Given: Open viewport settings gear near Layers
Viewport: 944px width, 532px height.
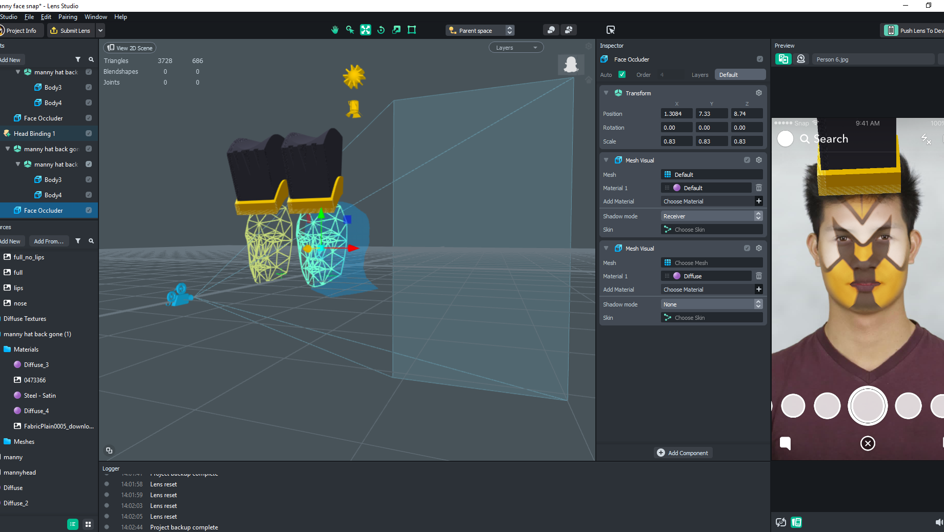Looking at the screenshot, I should (588, 47).
